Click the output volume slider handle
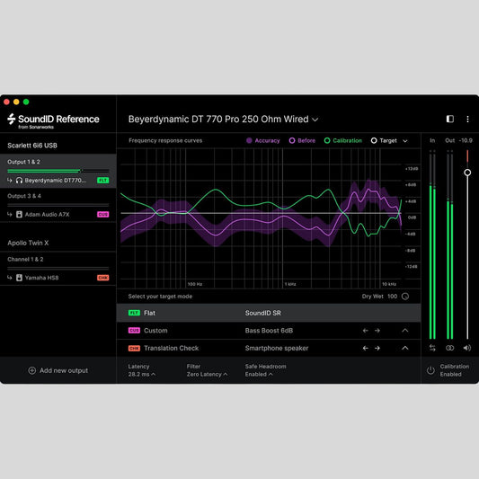Viewport: 479px width, 479px height. tap(467, 173)
